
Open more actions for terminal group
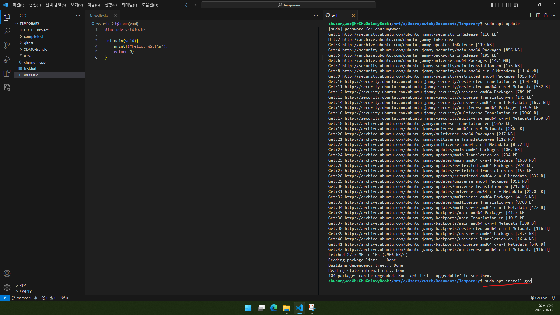(553, 15)
